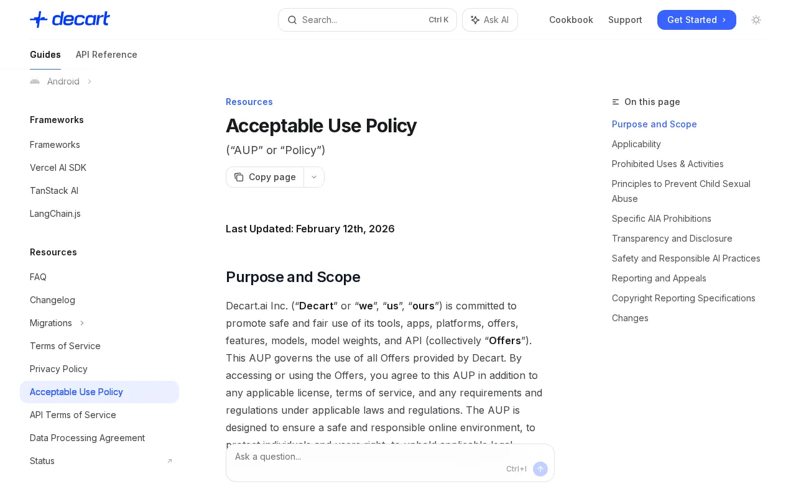Viewport: 796px width, 497px height.
Task: Open Privacy Policy sidebar link
Action: tap(58, 369)
